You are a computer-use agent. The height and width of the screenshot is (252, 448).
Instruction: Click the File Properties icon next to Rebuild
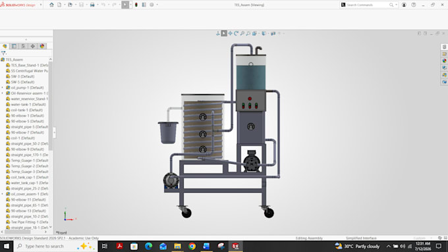[x=144, y=5]
